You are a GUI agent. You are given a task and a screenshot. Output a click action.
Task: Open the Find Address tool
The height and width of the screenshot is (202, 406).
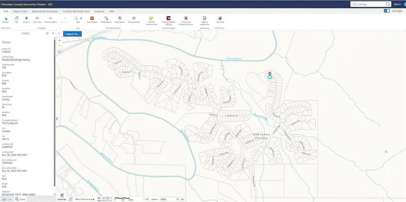click(x=92, y=20)
